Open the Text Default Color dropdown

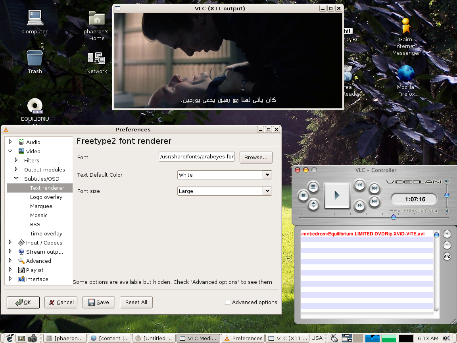click(267, 175)
